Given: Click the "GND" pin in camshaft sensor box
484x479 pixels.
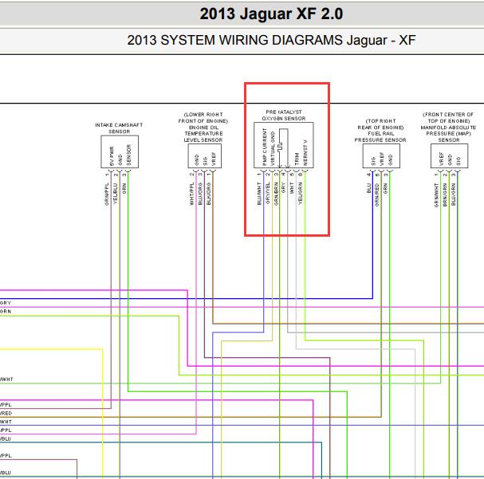Looking at the screenshot, I should 120,159.
